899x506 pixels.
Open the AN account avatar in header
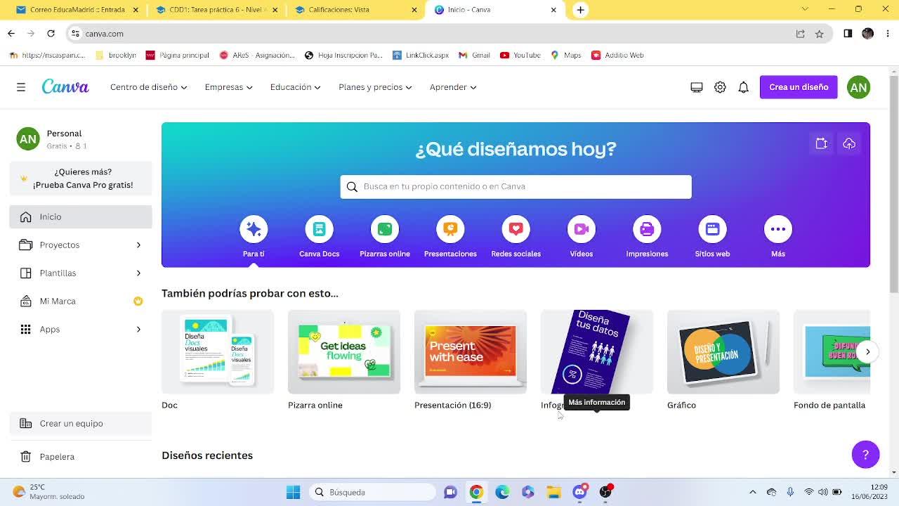[858, 87]
